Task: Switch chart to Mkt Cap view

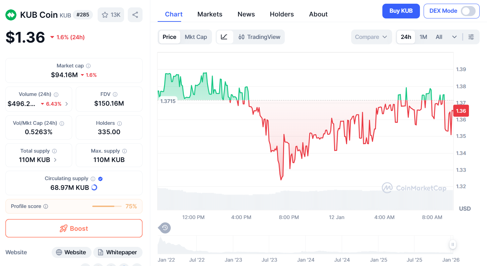Action: coord(196,37)
